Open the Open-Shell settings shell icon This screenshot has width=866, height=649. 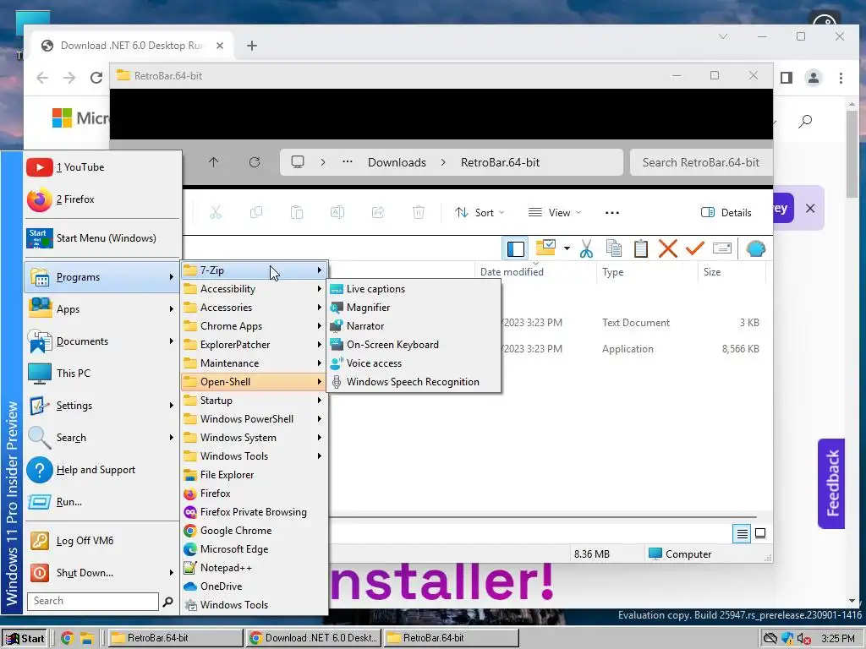pyautogui.click(x=755, y=249)
